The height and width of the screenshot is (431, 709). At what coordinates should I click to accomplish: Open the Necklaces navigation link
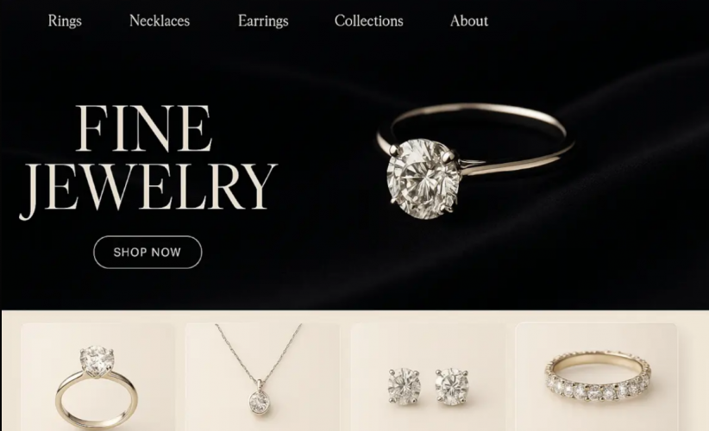coord(160,21)
